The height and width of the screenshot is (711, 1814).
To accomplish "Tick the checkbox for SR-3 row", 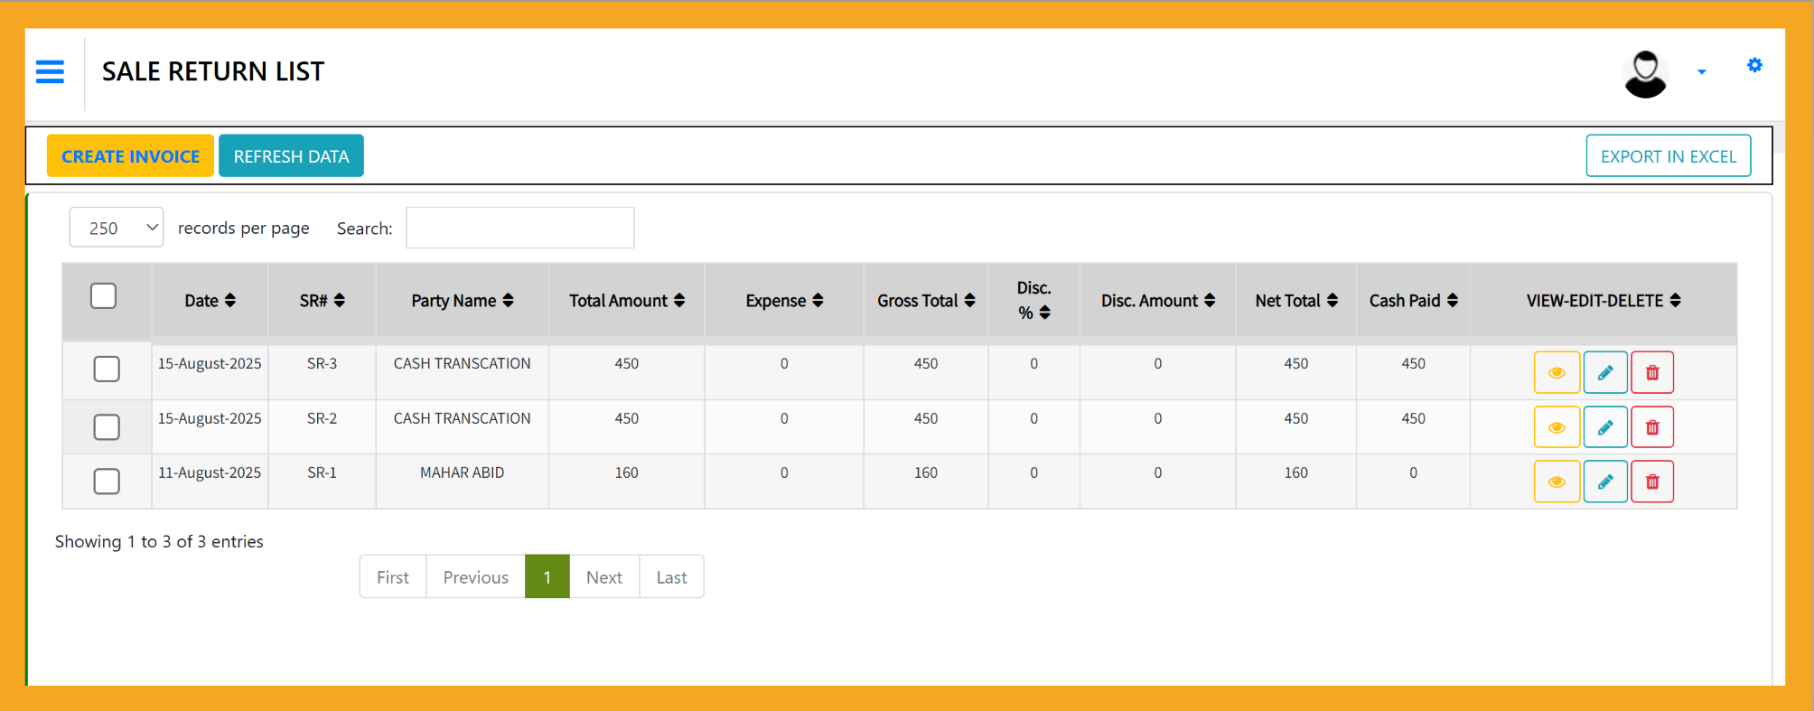I will (107, 369).
